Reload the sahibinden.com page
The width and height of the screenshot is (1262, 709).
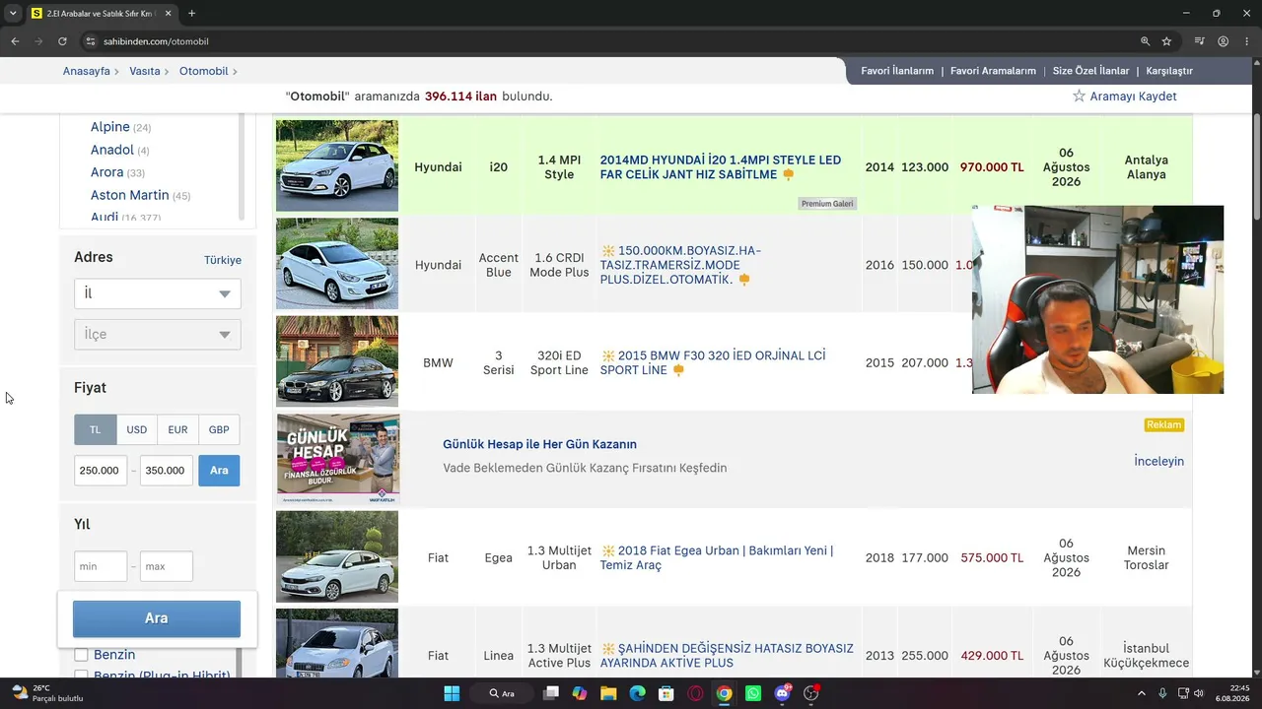pyautogui.click(x=62, y=41)
